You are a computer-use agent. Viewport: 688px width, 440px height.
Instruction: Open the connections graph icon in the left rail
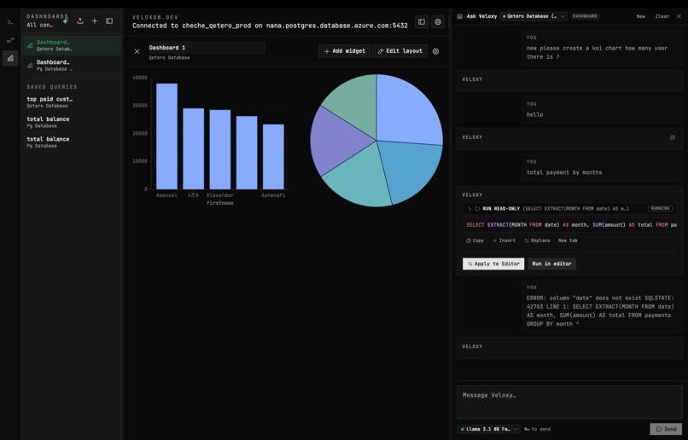10,40
